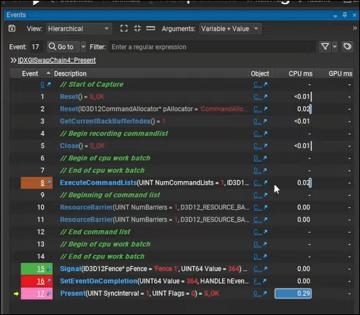Click the filter funnel icon

(325, 47)
